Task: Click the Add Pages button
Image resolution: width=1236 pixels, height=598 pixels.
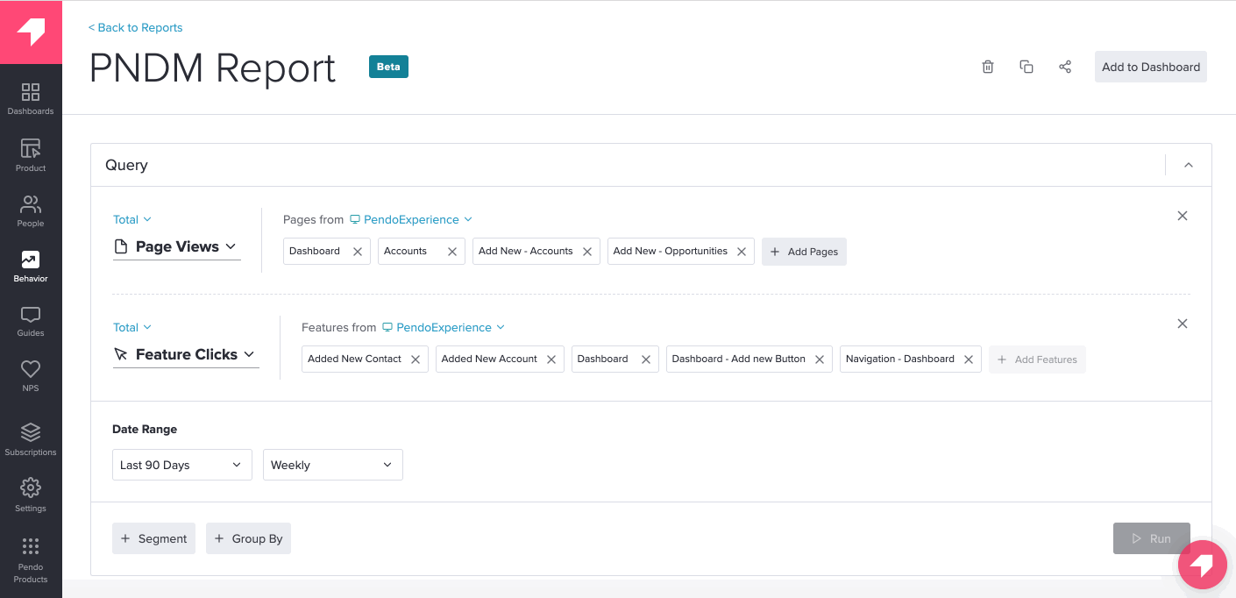Action: coord(804,252)
